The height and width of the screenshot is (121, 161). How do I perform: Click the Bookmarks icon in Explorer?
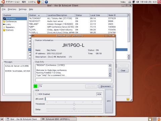pyautogui.click(x=4, y=18)
